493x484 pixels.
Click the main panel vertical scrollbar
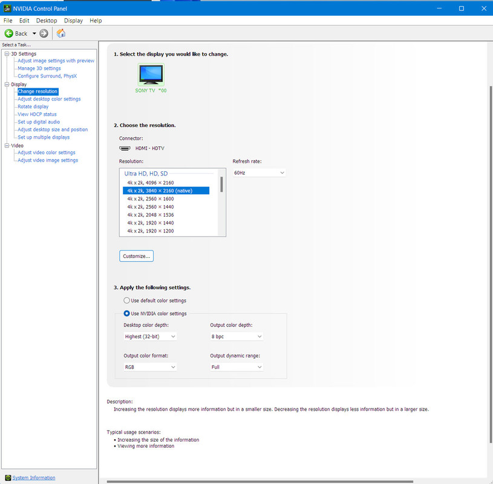491,264
